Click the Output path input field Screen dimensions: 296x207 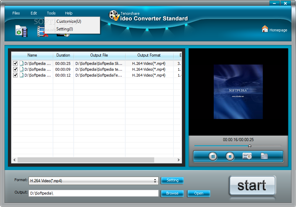(x=93, y=193)
